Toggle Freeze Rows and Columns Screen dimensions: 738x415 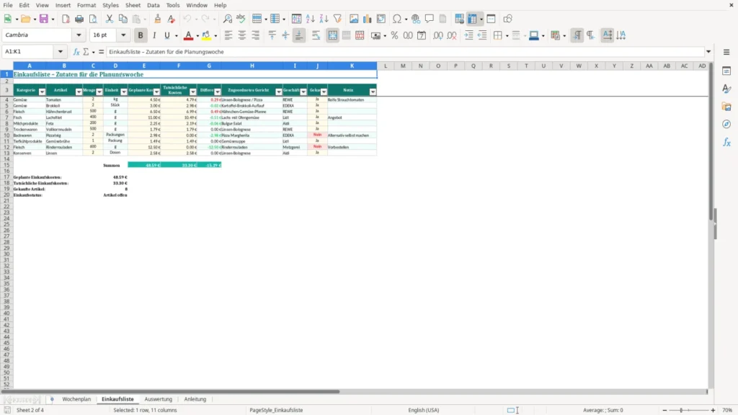(x=473, y=19)
